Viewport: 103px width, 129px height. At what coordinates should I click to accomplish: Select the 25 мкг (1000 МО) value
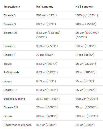point(87,33)
